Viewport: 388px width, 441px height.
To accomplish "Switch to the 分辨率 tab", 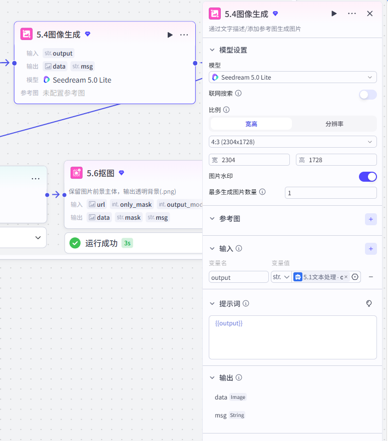I will (334, 124).
